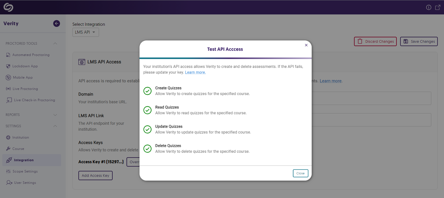Viewport: 444px width, 198px height.
Task: Go to Scope Settings in sidebar
Action: tap(25, 171)
